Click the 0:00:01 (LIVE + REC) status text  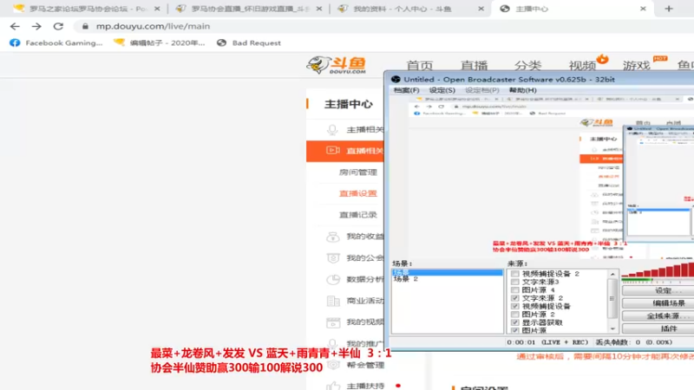(547, 342)
